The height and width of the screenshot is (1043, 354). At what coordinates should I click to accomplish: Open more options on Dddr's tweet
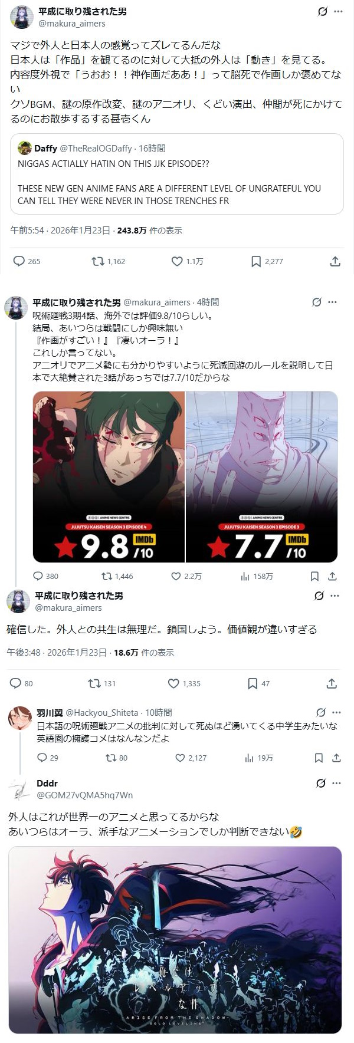click(x=337, y=784)
